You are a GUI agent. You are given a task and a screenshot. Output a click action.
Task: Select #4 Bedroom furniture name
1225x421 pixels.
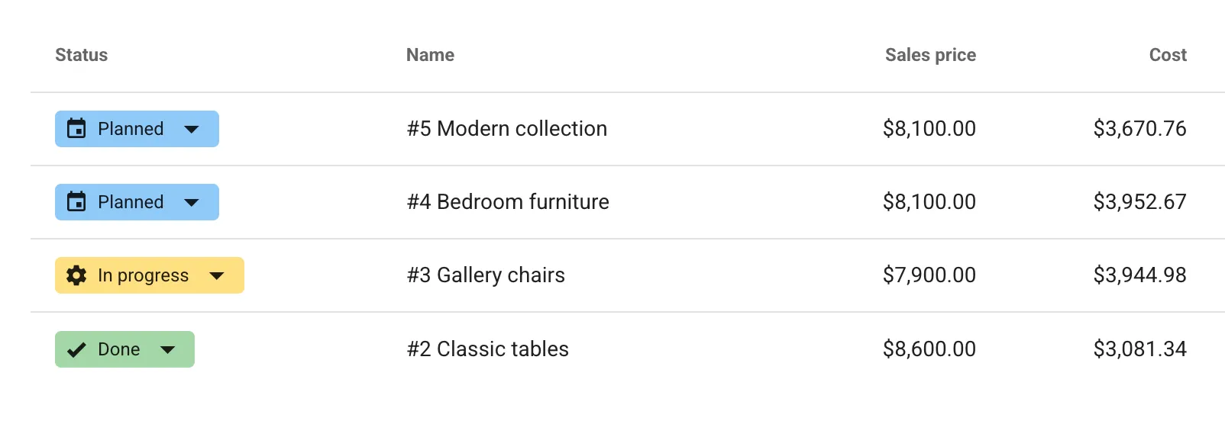(508, 202)
